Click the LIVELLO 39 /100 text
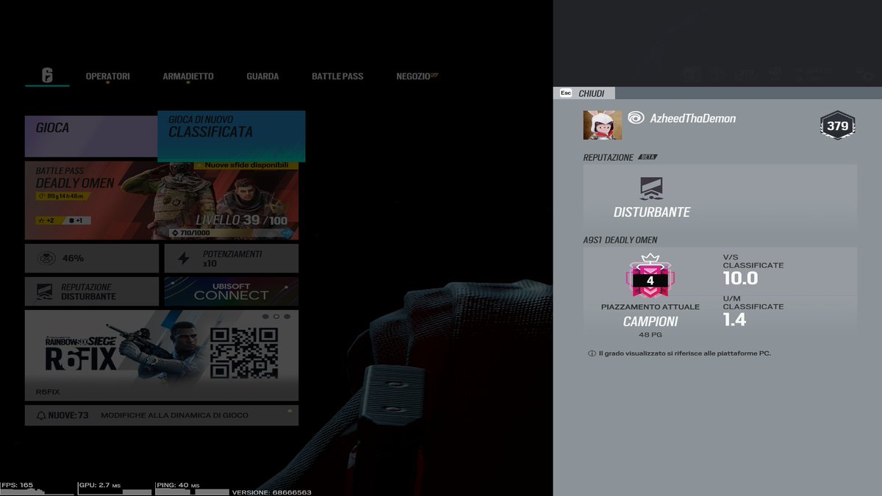This screenshot has width=882, height=496. [241, 220]
